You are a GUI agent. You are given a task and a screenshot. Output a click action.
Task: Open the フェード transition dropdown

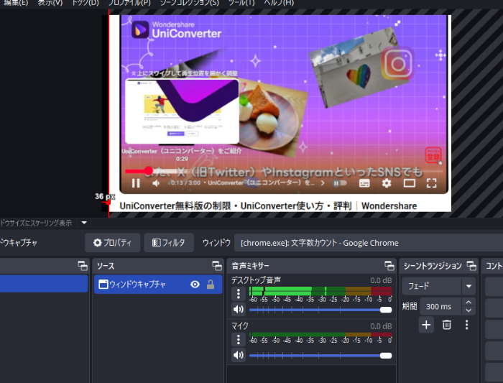click(438, 286)
